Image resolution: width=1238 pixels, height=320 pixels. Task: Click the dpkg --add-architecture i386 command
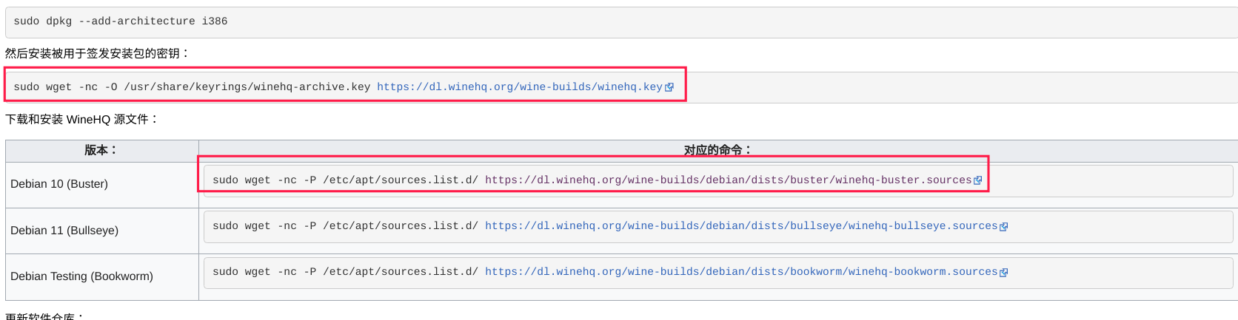click(121, 21)
